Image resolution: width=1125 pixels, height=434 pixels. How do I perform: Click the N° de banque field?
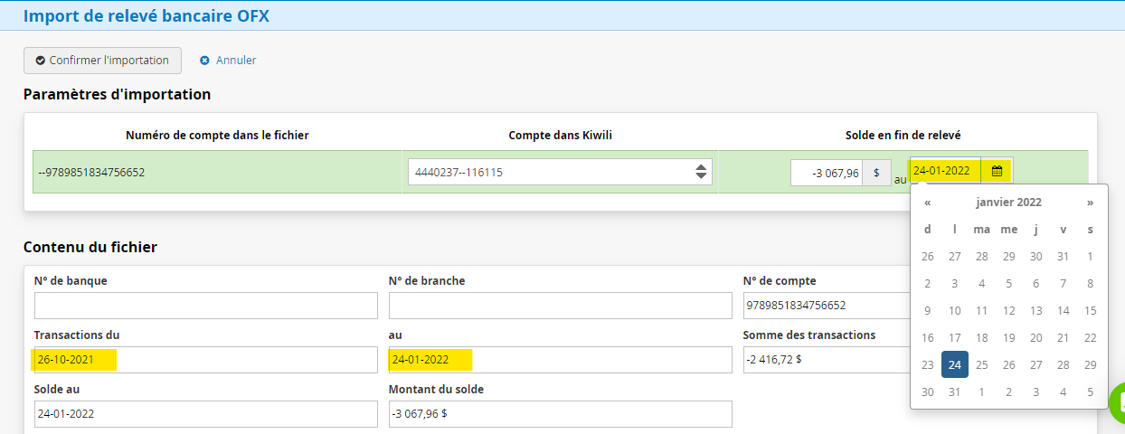click(205, 306)
